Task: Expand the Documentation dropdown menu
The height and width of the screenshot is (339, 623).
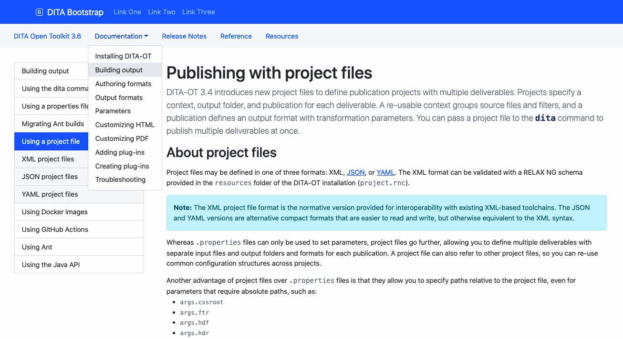Action: tap(121, 36)
